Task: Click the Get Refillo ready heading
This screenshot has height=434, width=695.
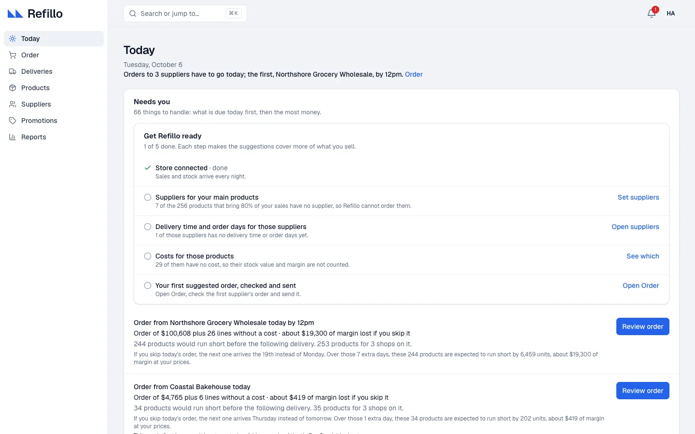Action: point(173,136)
